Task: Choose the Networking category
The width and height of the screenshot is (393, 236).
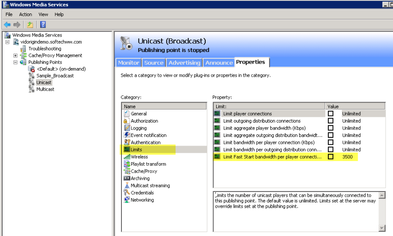Action: point(142,200)
